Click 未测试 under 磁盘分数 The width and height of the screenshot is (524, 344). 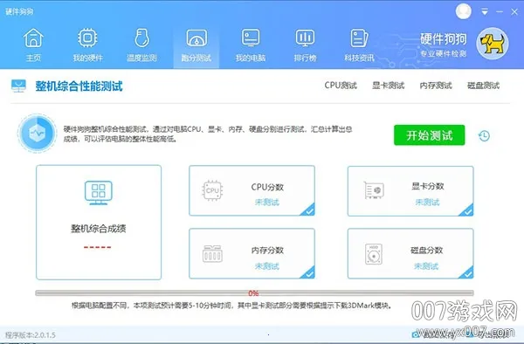tap(426, 266)
